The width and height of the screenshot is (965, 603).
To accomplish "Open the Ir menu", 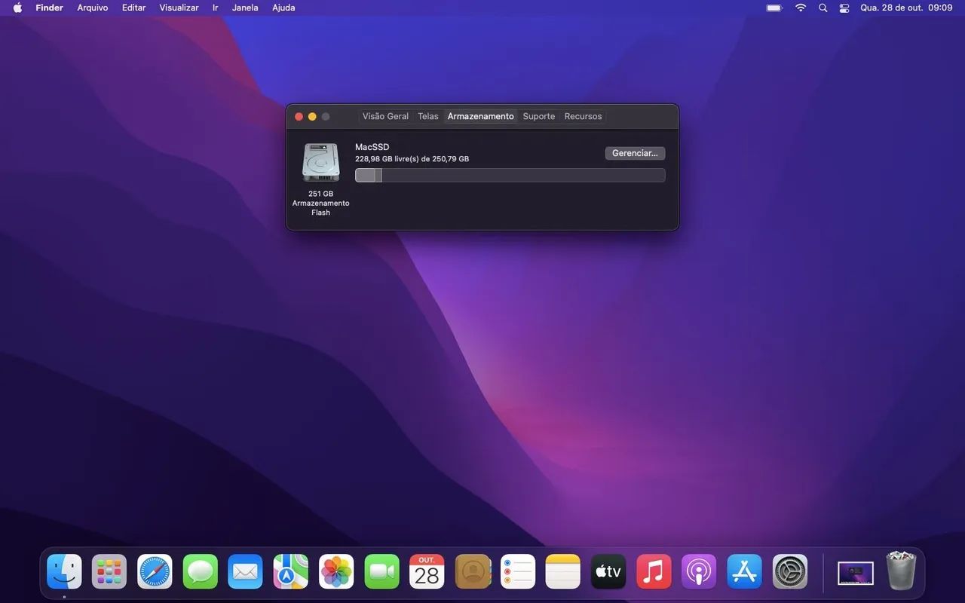I will (216, 8).
